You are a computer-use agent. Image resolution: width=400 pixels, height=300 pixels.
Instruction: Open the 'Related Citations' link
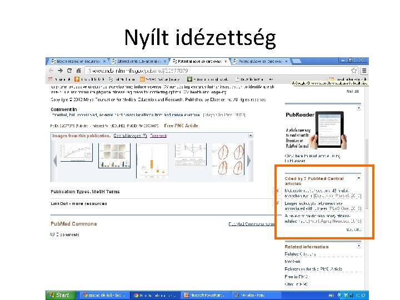[300, 254]
